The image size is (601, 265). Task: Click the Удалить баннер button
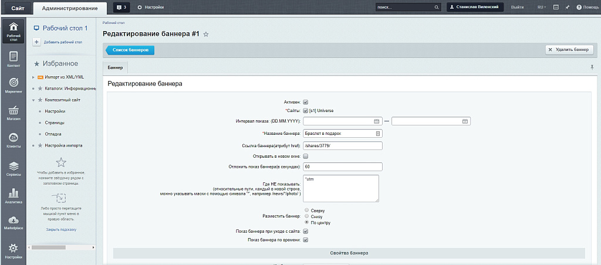pos(568,50)
